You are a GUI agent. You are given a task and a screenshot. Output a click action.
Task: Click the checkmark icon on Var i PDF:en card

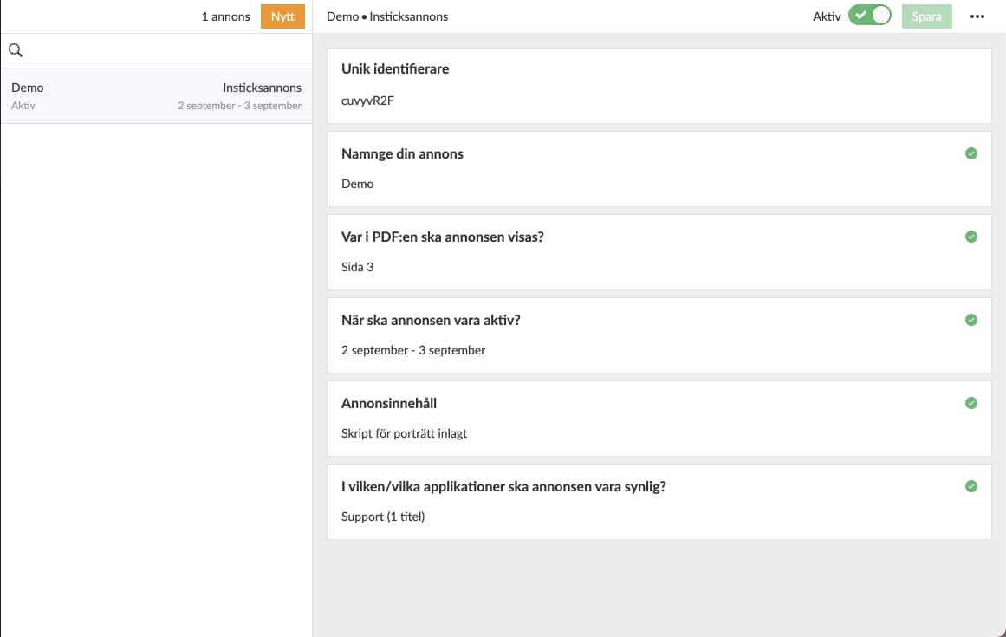click(970, 237)
